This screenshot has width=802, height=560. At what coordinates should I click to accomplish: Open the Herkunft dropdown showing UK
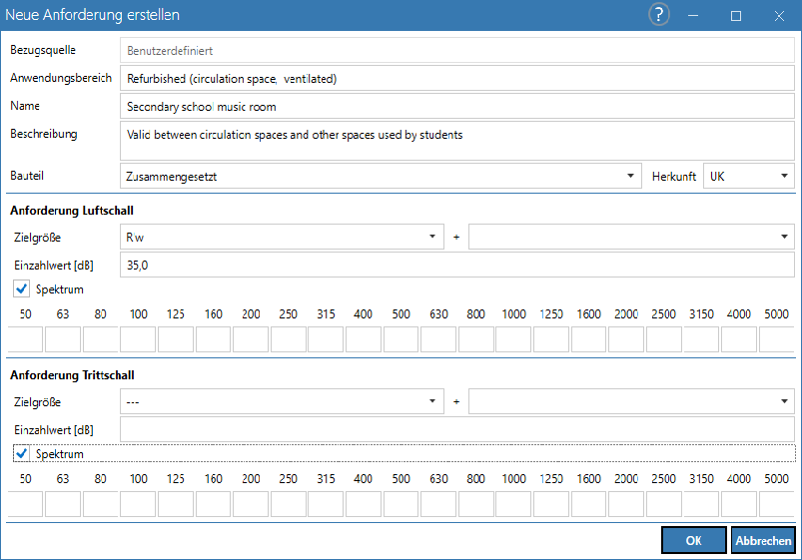click(x=749, y=176)
